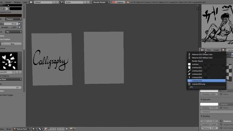Toggle fake user F for brush texture

(14, 72)
